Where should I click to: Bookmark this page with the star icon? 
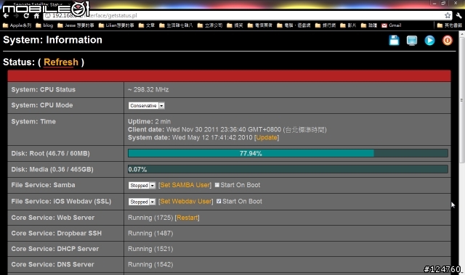tap(448, 15)
